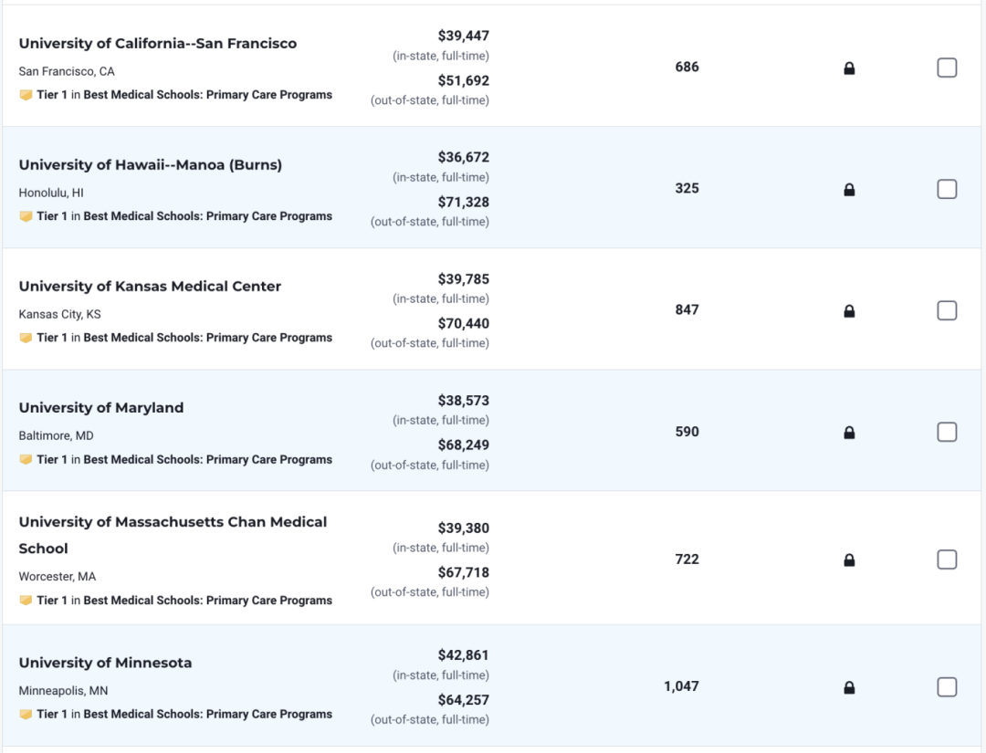The image size is (986, 753).
Task: Mark the UMass Chan Medical School checkbox
Action: 947,559
